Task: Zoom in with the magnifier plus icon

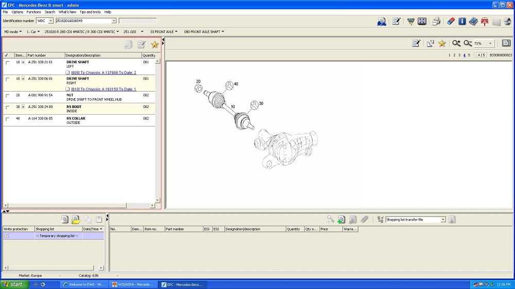Action: [x=456, y=43]
